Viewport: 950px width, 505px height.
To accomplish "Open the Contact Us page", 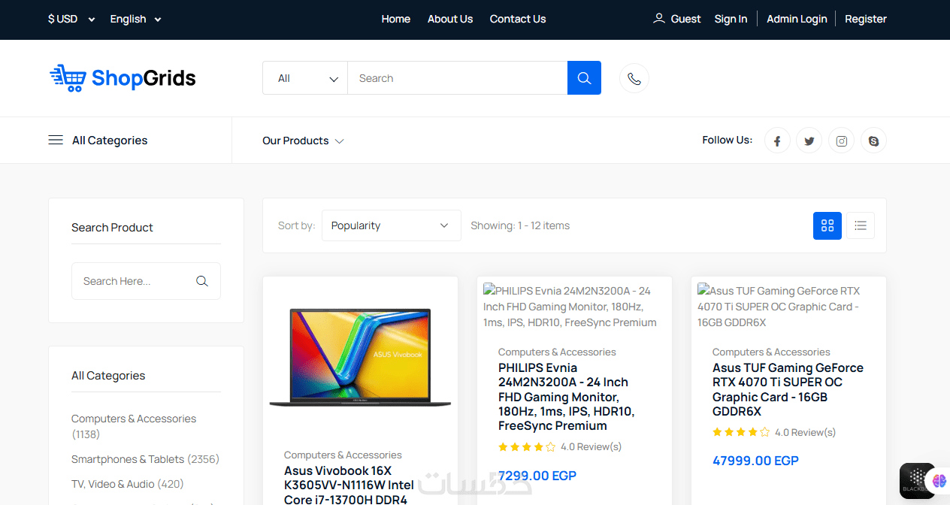I will tap(518, 19).
